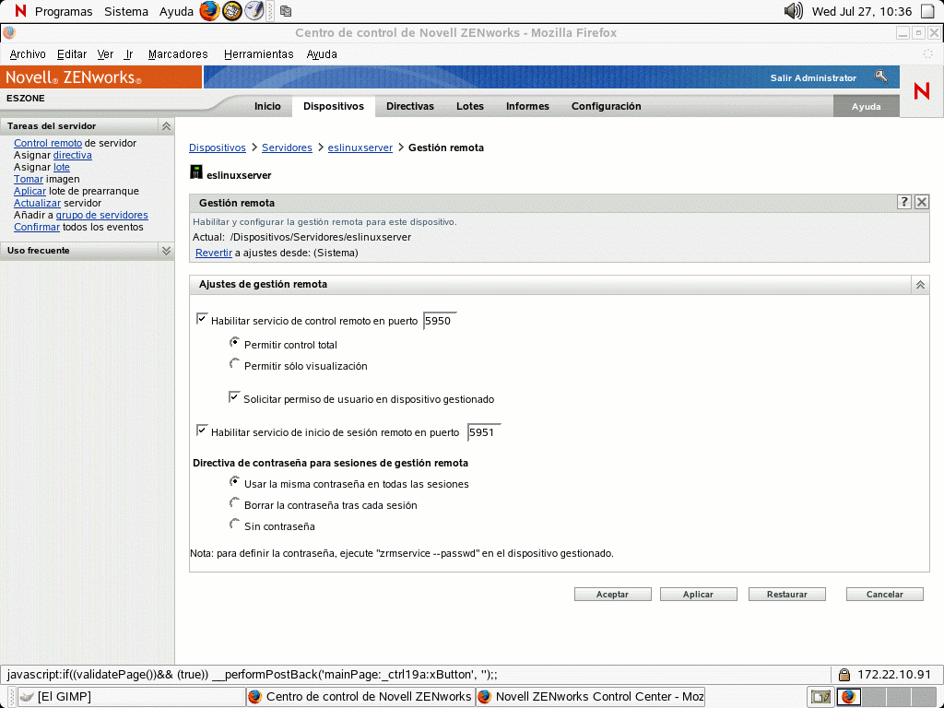
Task: Follow the Servidores breadcrumb link
Action: [x=287, y=147]
